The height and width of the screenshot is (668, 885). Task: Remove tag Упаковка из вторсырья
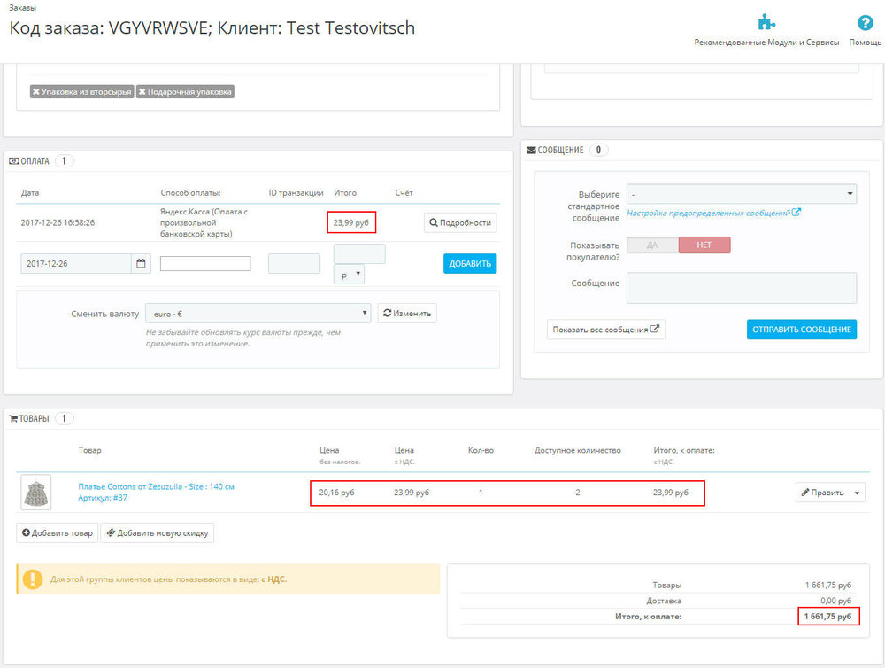36,91
